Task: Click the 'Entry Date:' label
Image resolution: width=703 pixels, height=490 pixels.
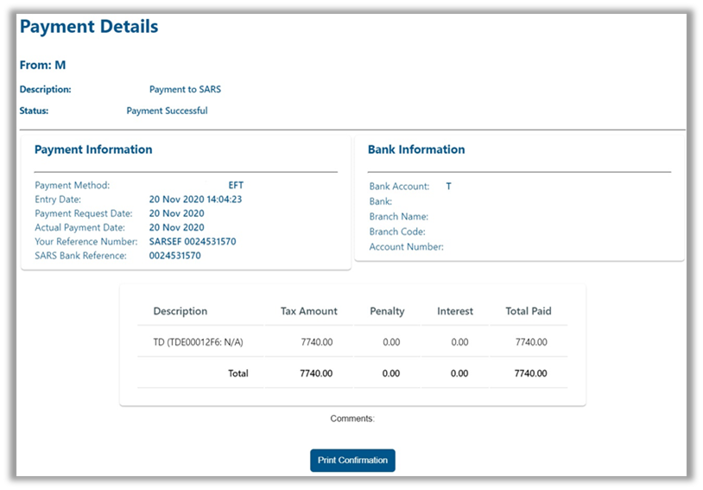Action: 58,200
